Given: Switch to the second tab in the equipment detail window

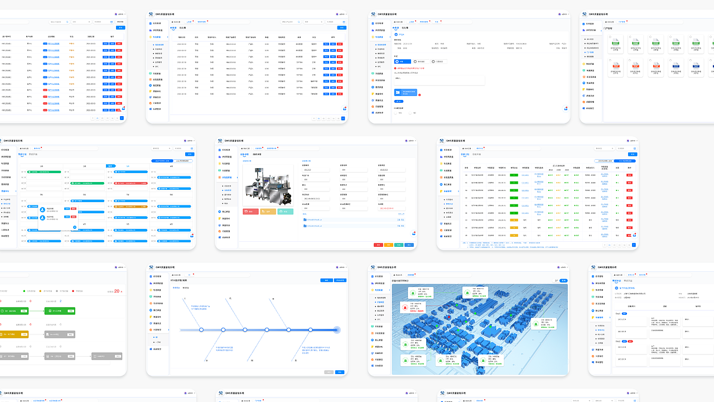Looking at the screenshot, I should coord(257,154).
